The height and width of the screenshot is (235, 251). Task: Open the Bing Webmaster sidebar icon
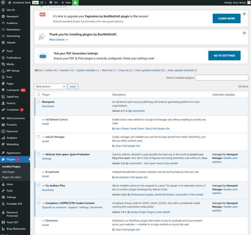pos(3,229)
